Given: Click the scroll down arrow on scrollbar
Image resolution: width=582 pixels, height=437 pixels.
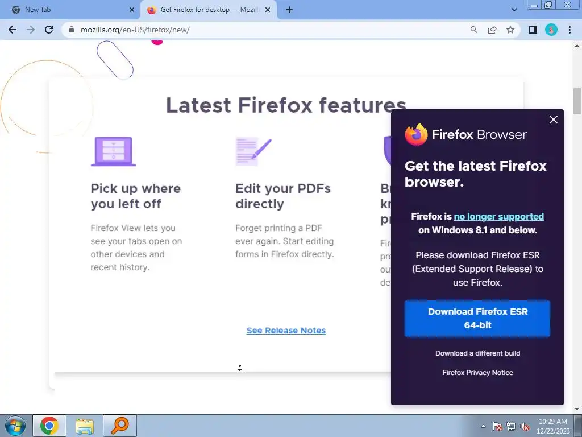Looking at the screenshot, I should point(577,409).
